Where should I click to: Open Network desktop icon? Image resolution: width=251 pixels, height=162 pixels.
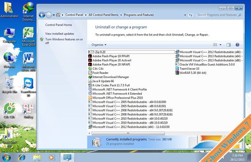(x=9, y=60)
